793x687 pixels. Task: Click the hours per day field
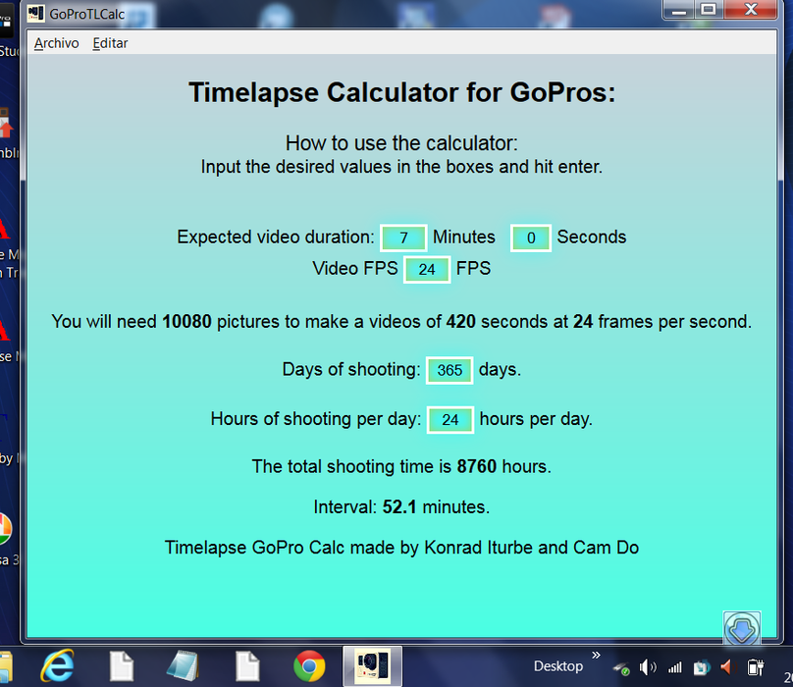(450, 419)
